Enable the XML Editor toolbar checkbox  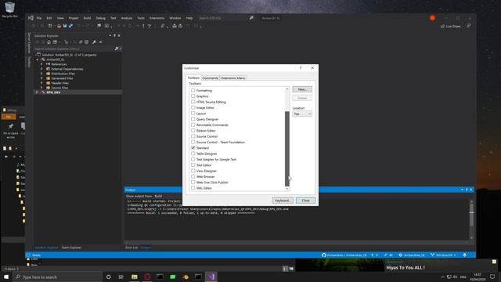tap(193, 188)
